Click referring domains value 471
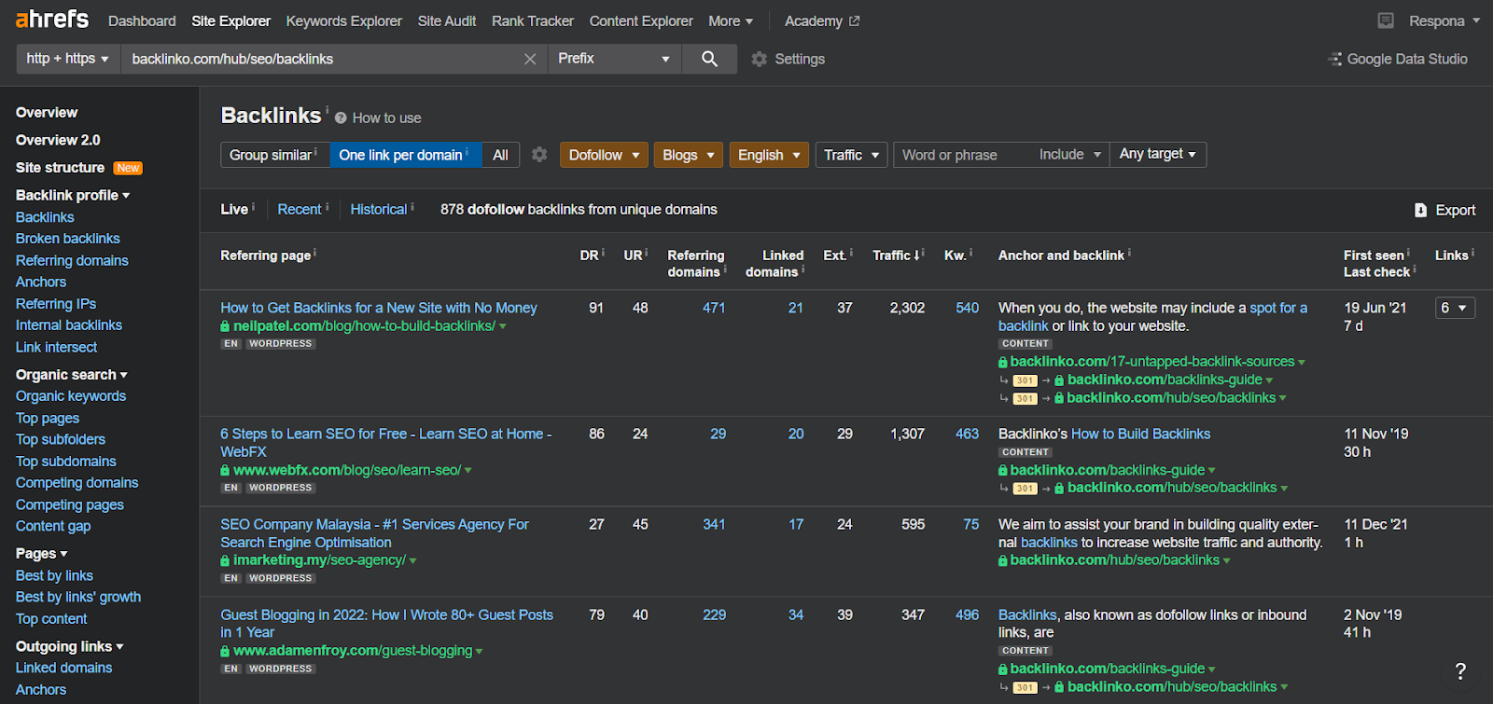The height and width of the screenshot is (704, 1493). pyautogui.click(x=714, y=308)
